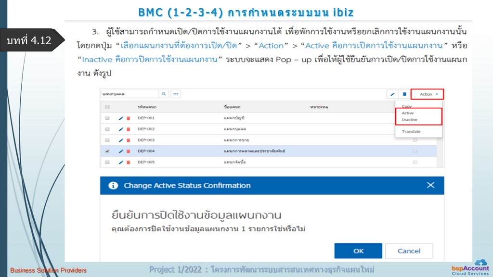Viewport: 493px width, 277px height.
Task: Choose Copy from the Action menu
Action: click(x=407, y=106)
